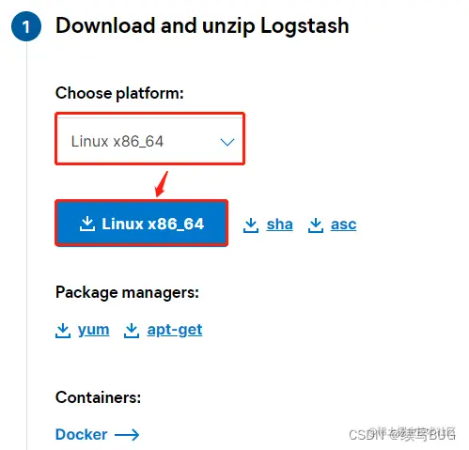This screenshot has height=450, width=469.
Task: Click the CSDN watermark text
Action: tap(402, 434)
